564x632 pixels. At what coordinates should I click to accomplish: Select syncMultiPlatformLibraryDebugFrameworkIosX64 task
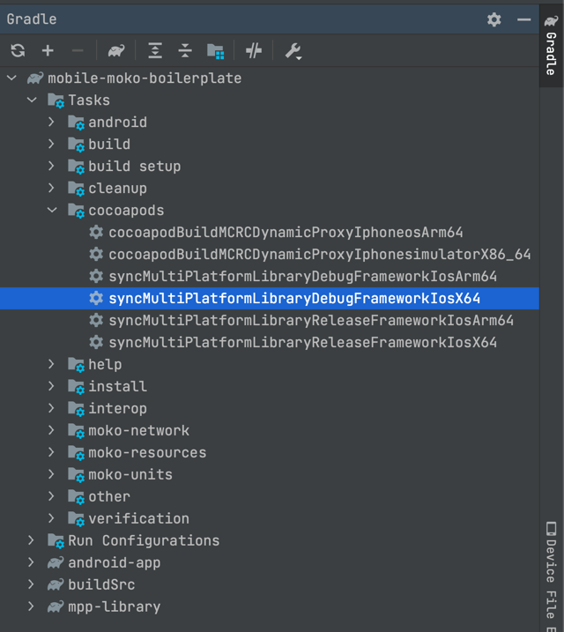click(x=270, y=298)
